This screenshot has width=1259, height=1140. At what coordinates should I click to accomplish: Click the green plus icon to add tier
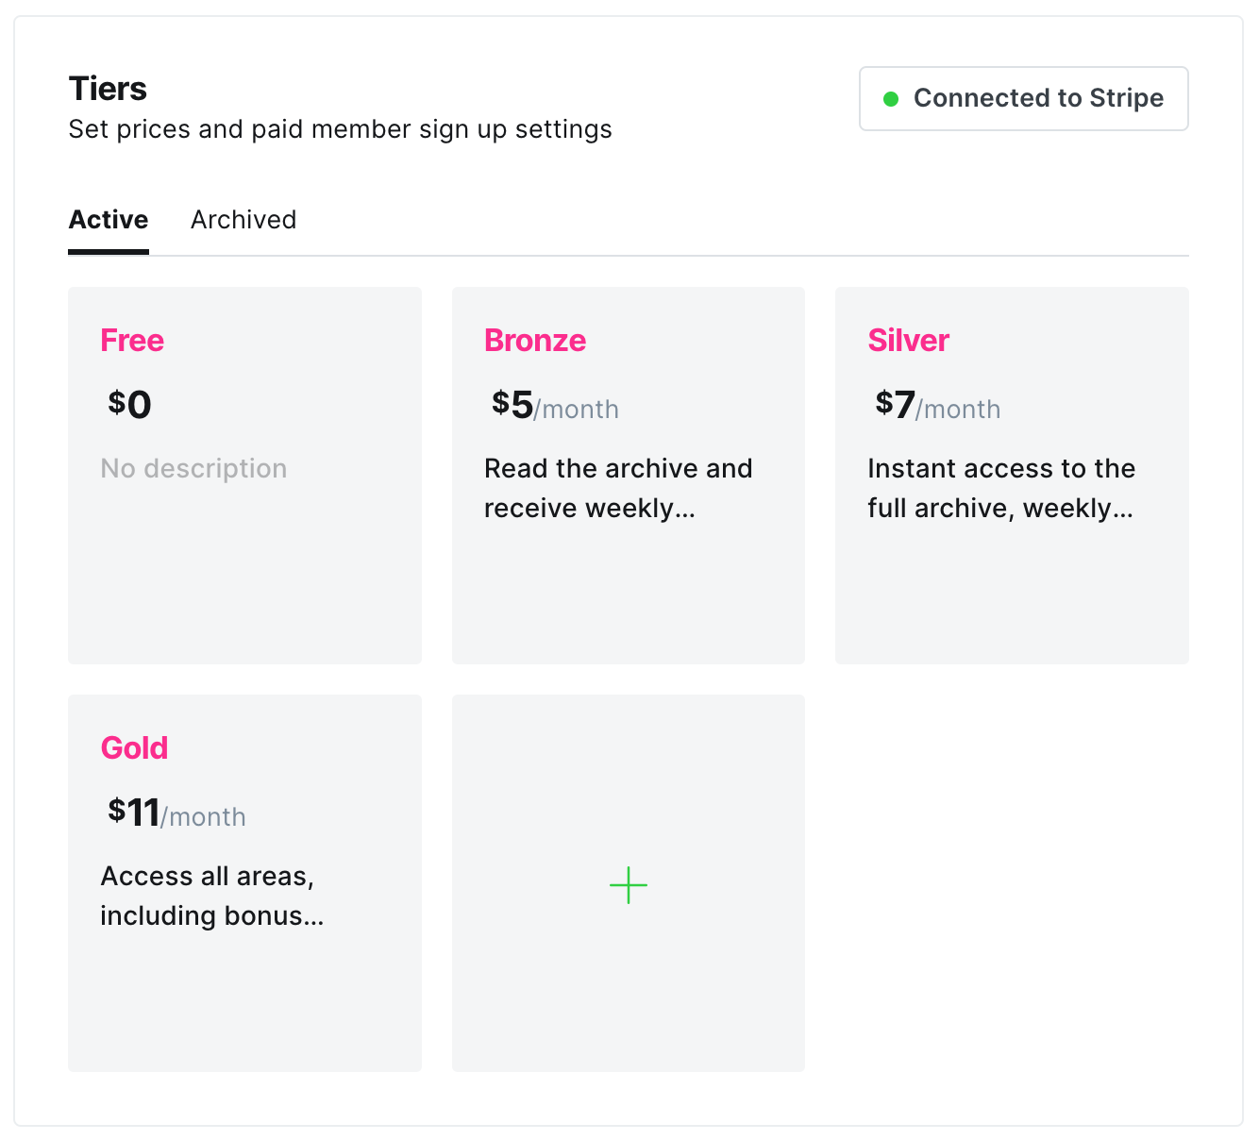(x=629, y=885)
